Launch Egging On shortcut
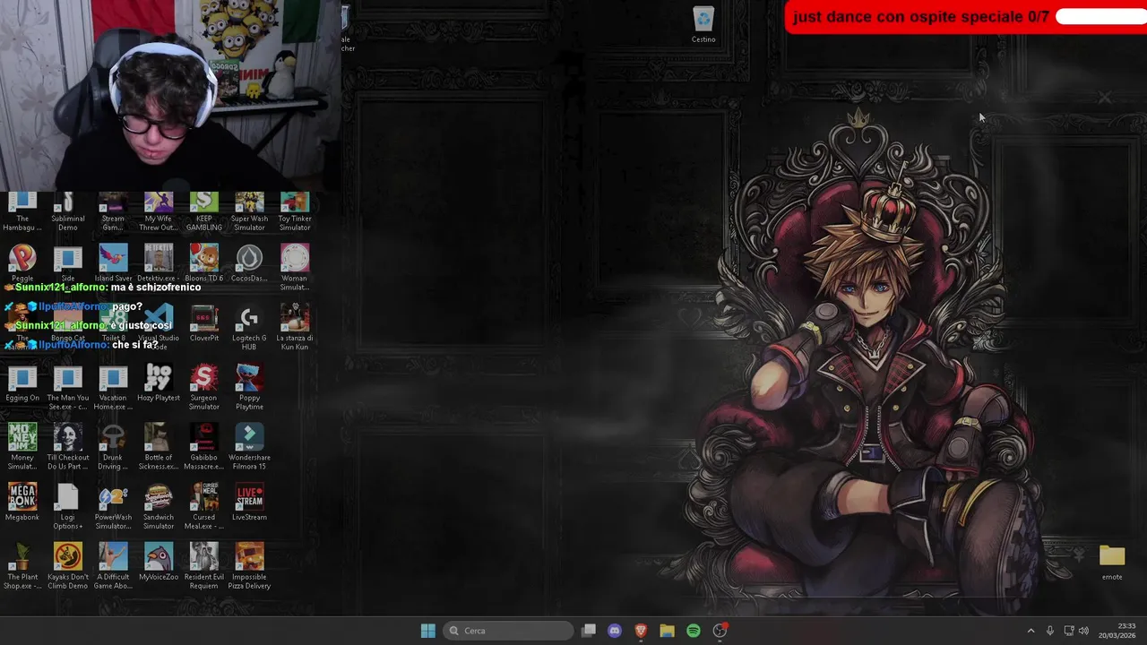This screenshot has height=645, width=1147. coord(22,383)
